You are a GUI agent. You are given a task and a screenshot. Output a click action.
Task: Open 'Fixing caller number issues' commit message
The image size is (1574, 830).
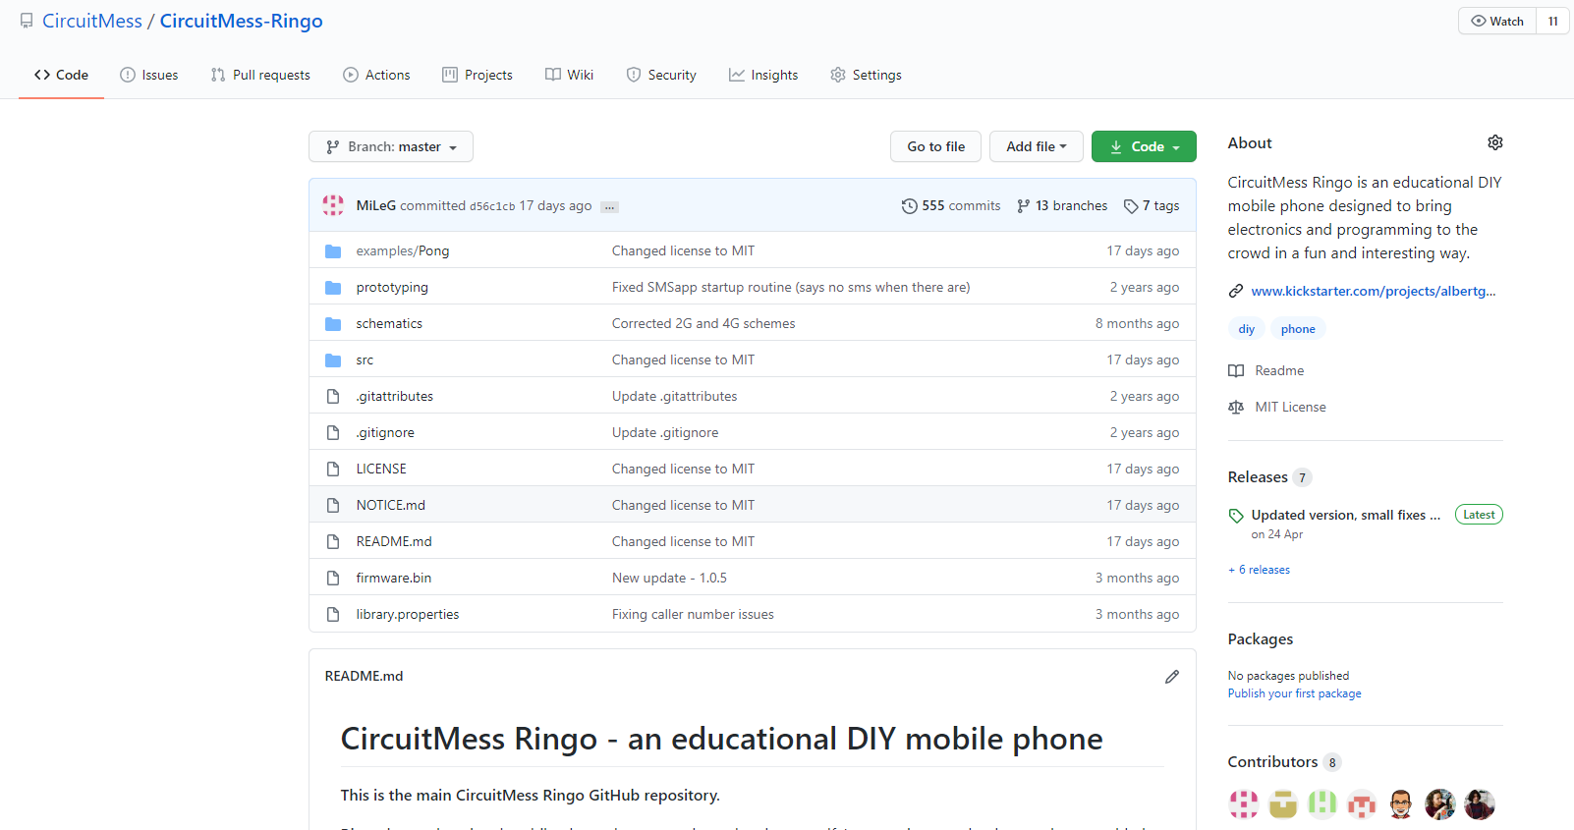(x=693, y=615)
